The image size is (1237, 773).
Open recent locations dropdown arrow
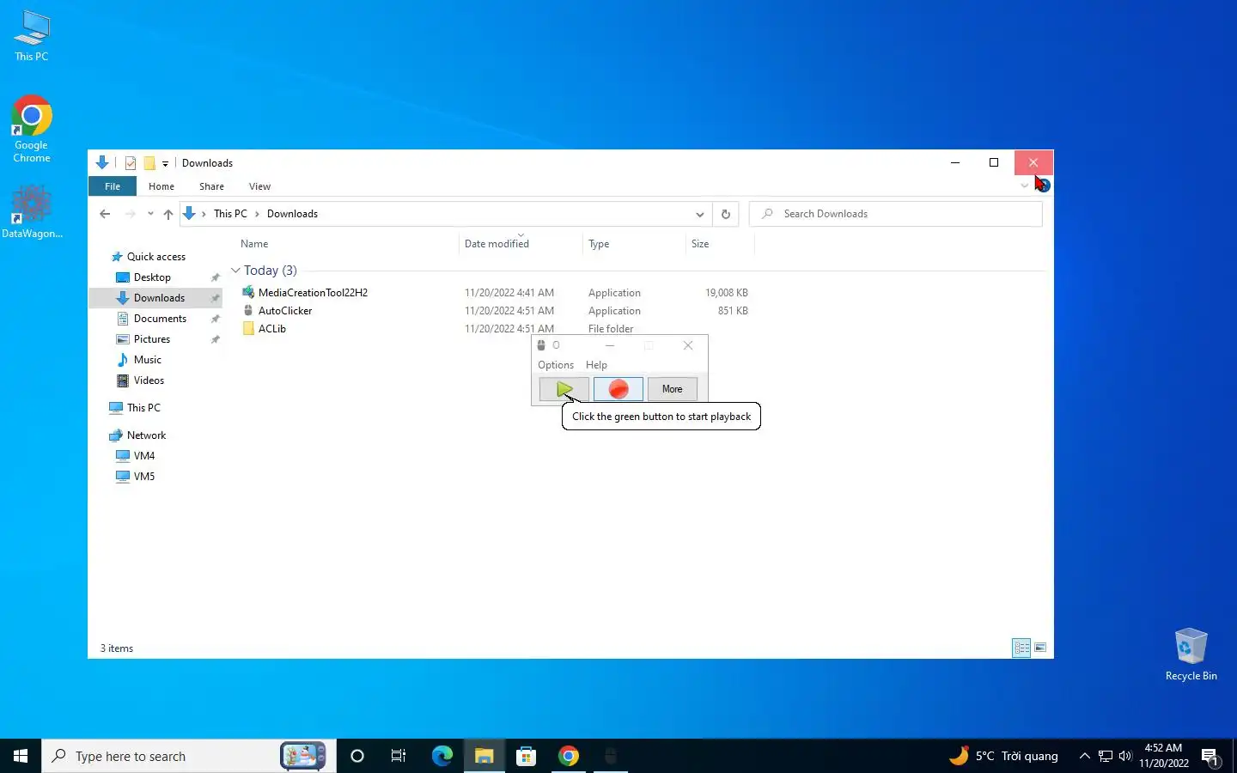[150, 214]
